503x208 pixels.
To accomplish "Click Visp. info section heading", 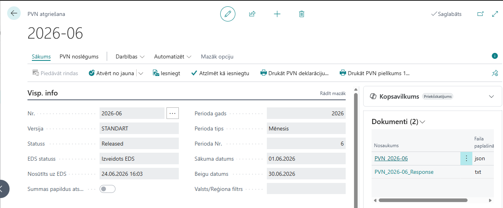I will pyautogui.click(x=43, y=93).
